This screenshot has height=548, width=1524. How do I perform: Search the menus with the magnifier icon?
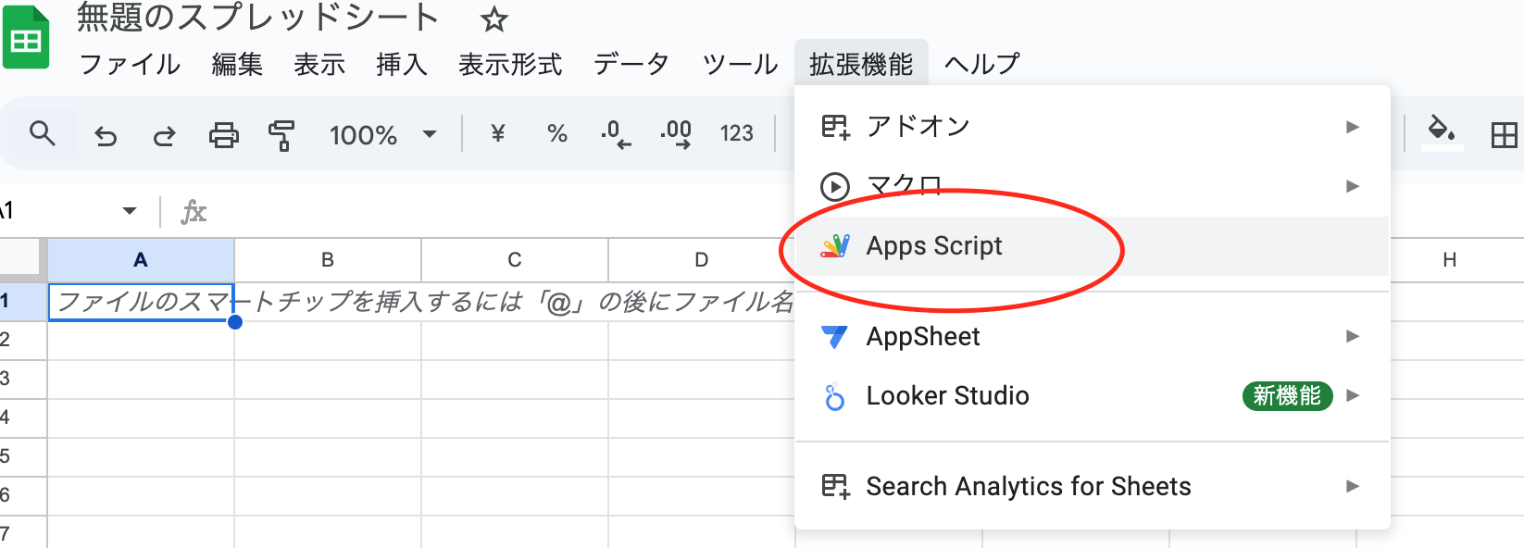(42, 134)
